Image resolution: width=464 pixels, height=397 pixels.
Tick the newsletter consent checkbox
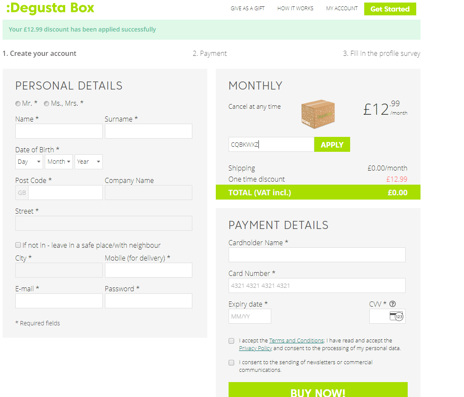pyautogui.click(x=232, y=362)
